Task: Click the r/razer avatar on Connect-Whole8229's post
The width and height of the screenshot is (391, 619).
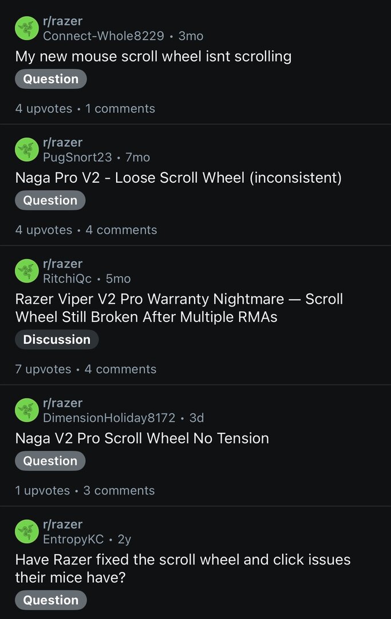Action: point(26,28)
